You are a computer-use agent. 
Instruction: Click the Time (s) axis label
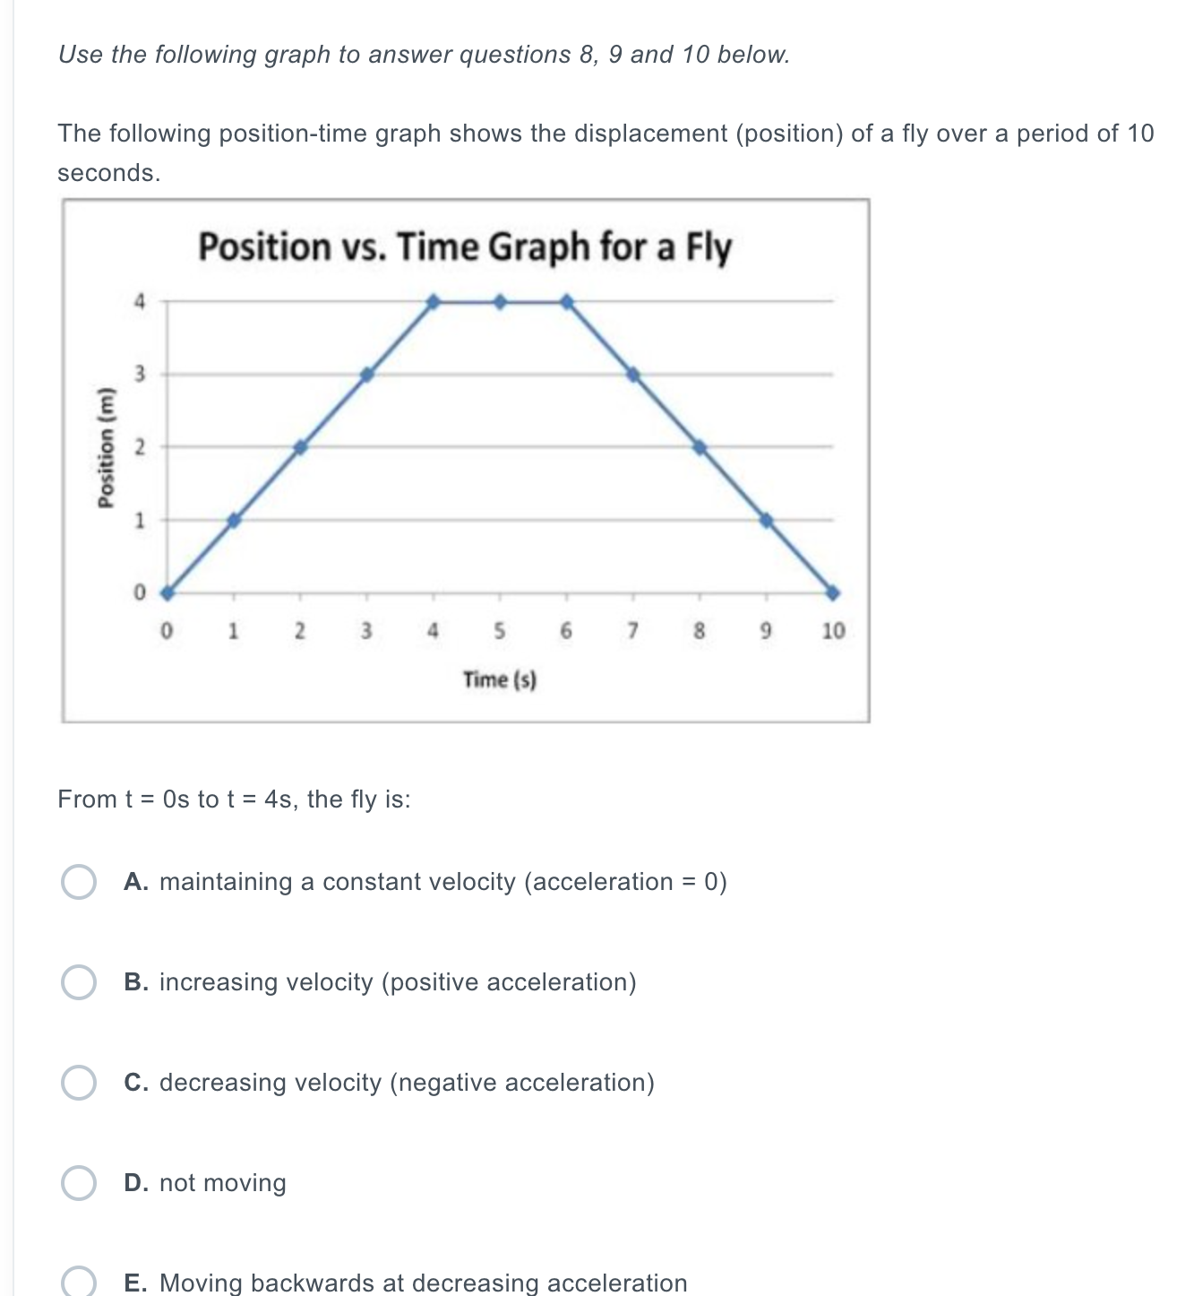(499, 679)
